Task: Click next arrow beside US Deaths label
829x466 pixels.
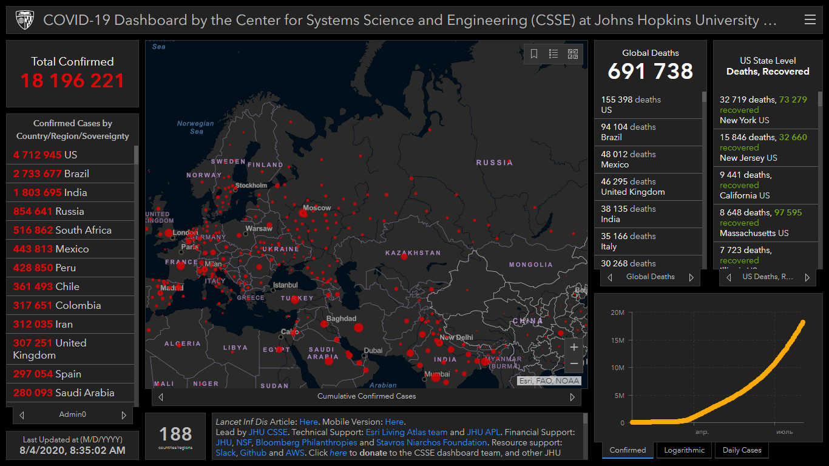Action: (807, 277)
